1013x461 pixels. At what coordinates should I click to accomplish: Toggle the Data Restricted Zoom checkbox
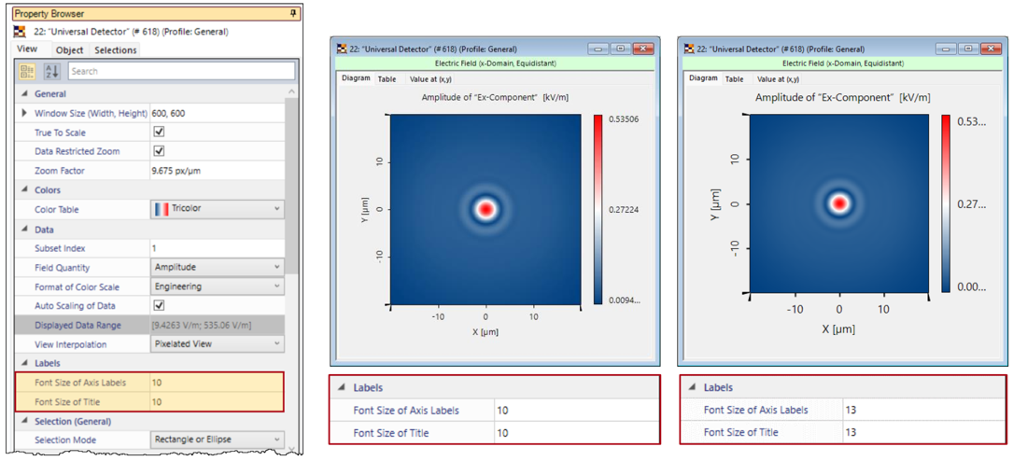pos(160,151)
